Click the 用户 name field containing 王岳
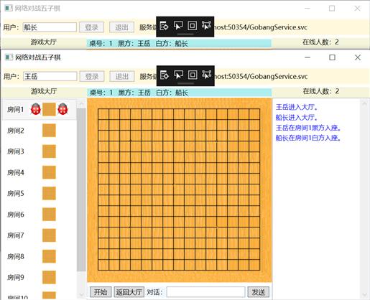The height and width of the screenshot is (300, 370). click(x=50, y=77)
